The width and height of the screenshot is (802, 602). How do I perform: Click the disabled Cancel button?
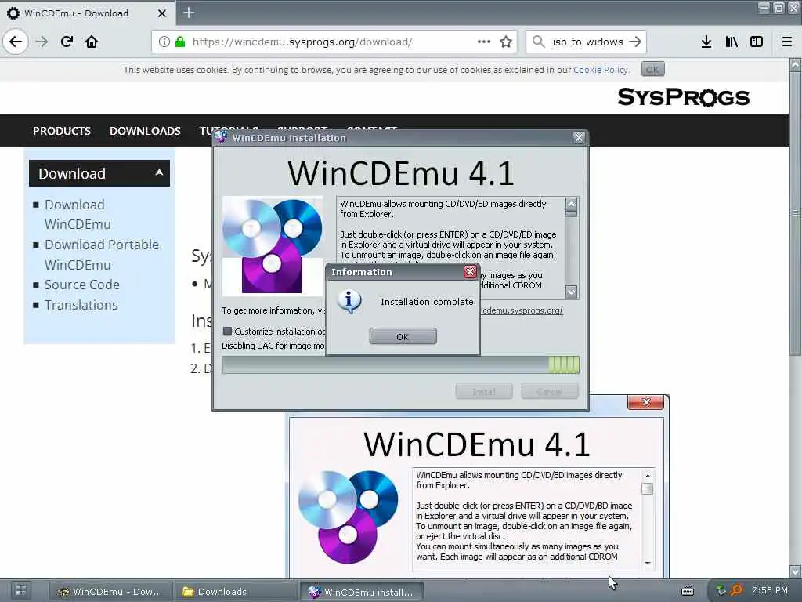click(x=549, y=392)
